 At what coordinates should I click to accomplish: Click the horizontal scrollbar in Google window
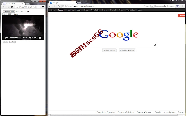(114, 115)
